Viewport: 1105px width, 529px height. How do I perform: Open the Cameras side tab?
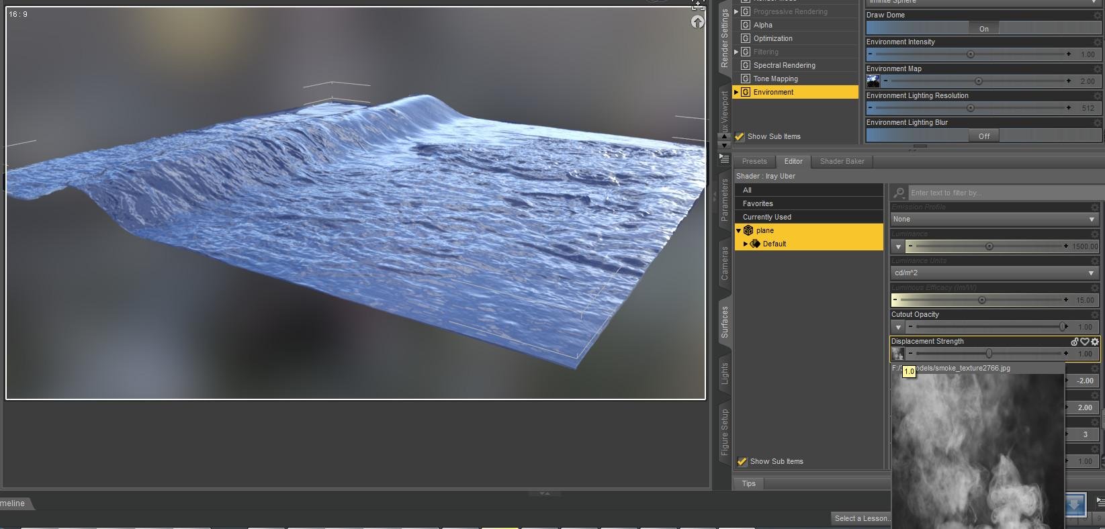(x=724, y=263)
